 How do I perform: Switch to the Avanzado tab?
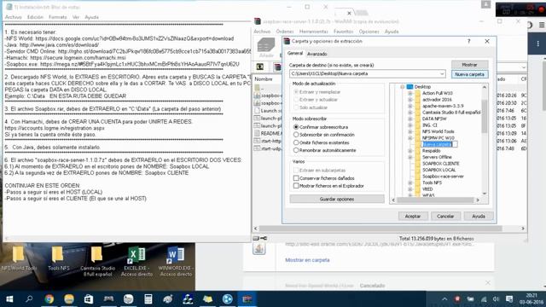tap(317, 54)
